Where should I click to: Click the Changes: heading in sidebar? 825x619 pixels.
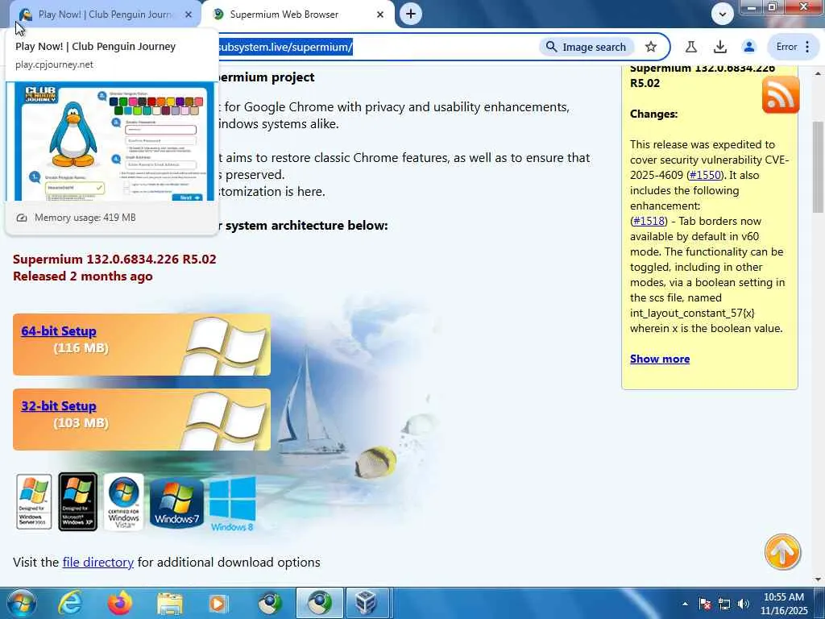click(654, 114)
